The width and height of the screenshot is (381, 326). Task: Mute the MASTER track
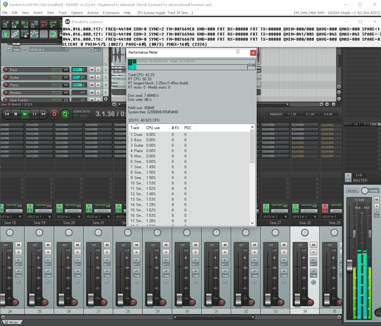(377, 200)
